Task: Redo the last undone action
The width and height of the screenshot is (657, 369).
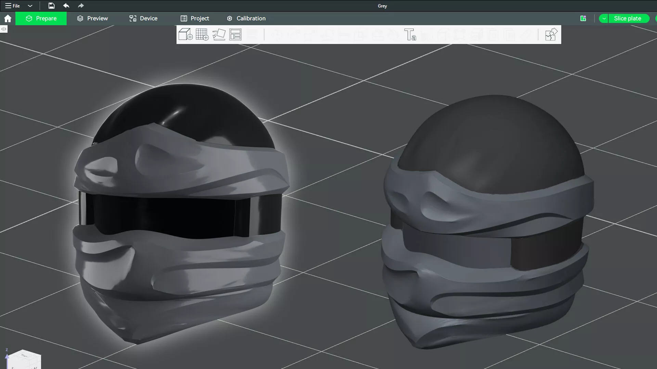Action: point(81,6)
